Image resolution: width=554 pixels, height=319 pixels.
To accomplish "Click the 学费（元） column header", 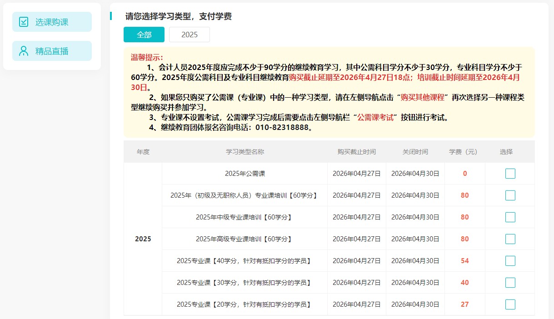I will point(463,152).
